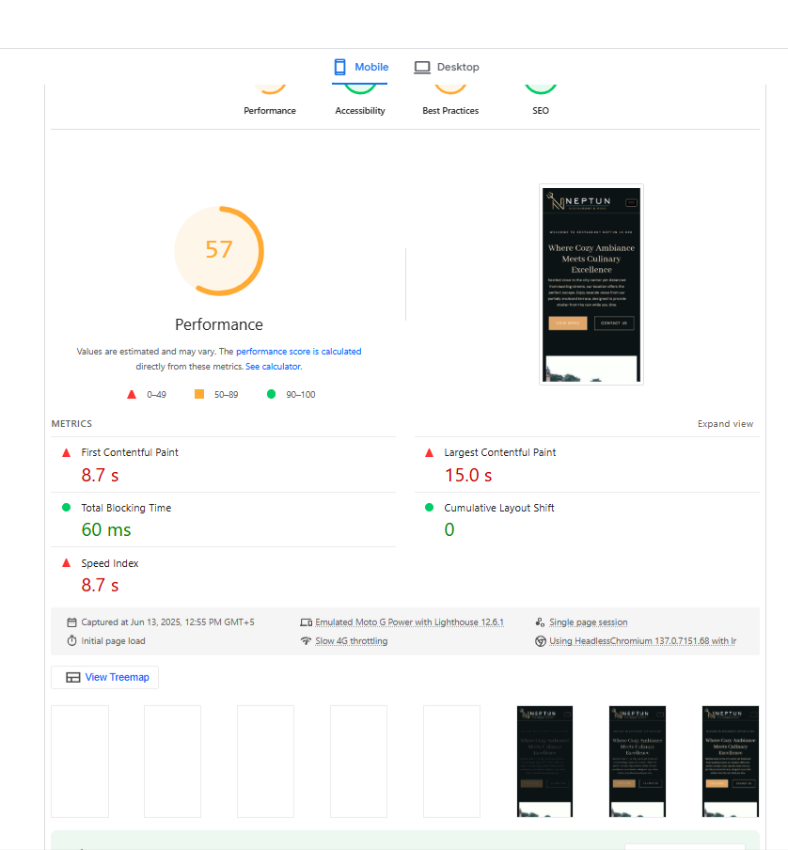Open the 'See calculator' link
The height and width of the screenshot is (850, 788).
(x=273, y=367)
